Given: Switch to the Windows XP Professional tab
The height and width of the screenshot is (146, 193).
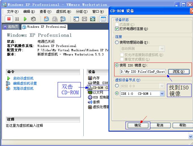Looking at the screenshot, I should click(44, 27).
